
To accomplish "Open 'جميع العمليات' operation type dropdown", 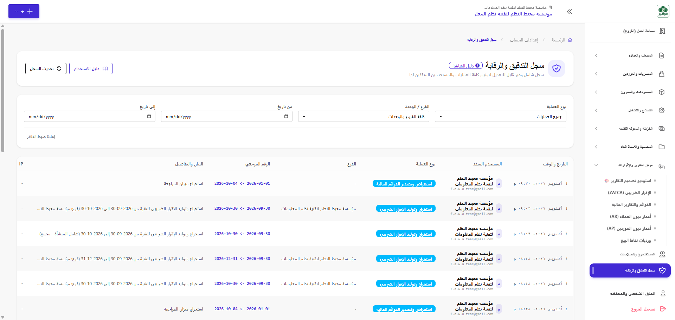I will 501,116.
